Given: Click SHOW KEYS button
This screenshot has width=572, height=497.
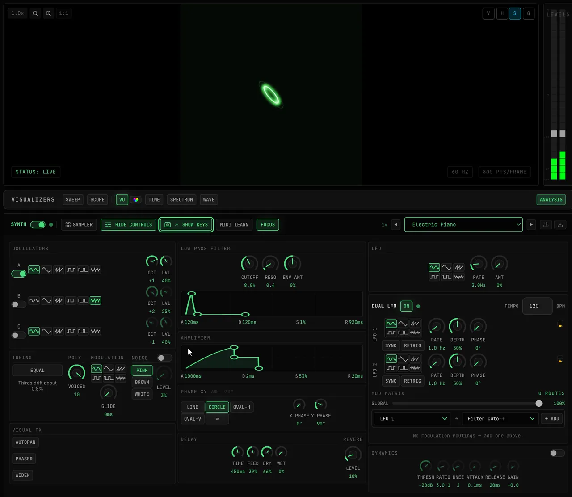Looking at the screenshot, I should (186, 225).
